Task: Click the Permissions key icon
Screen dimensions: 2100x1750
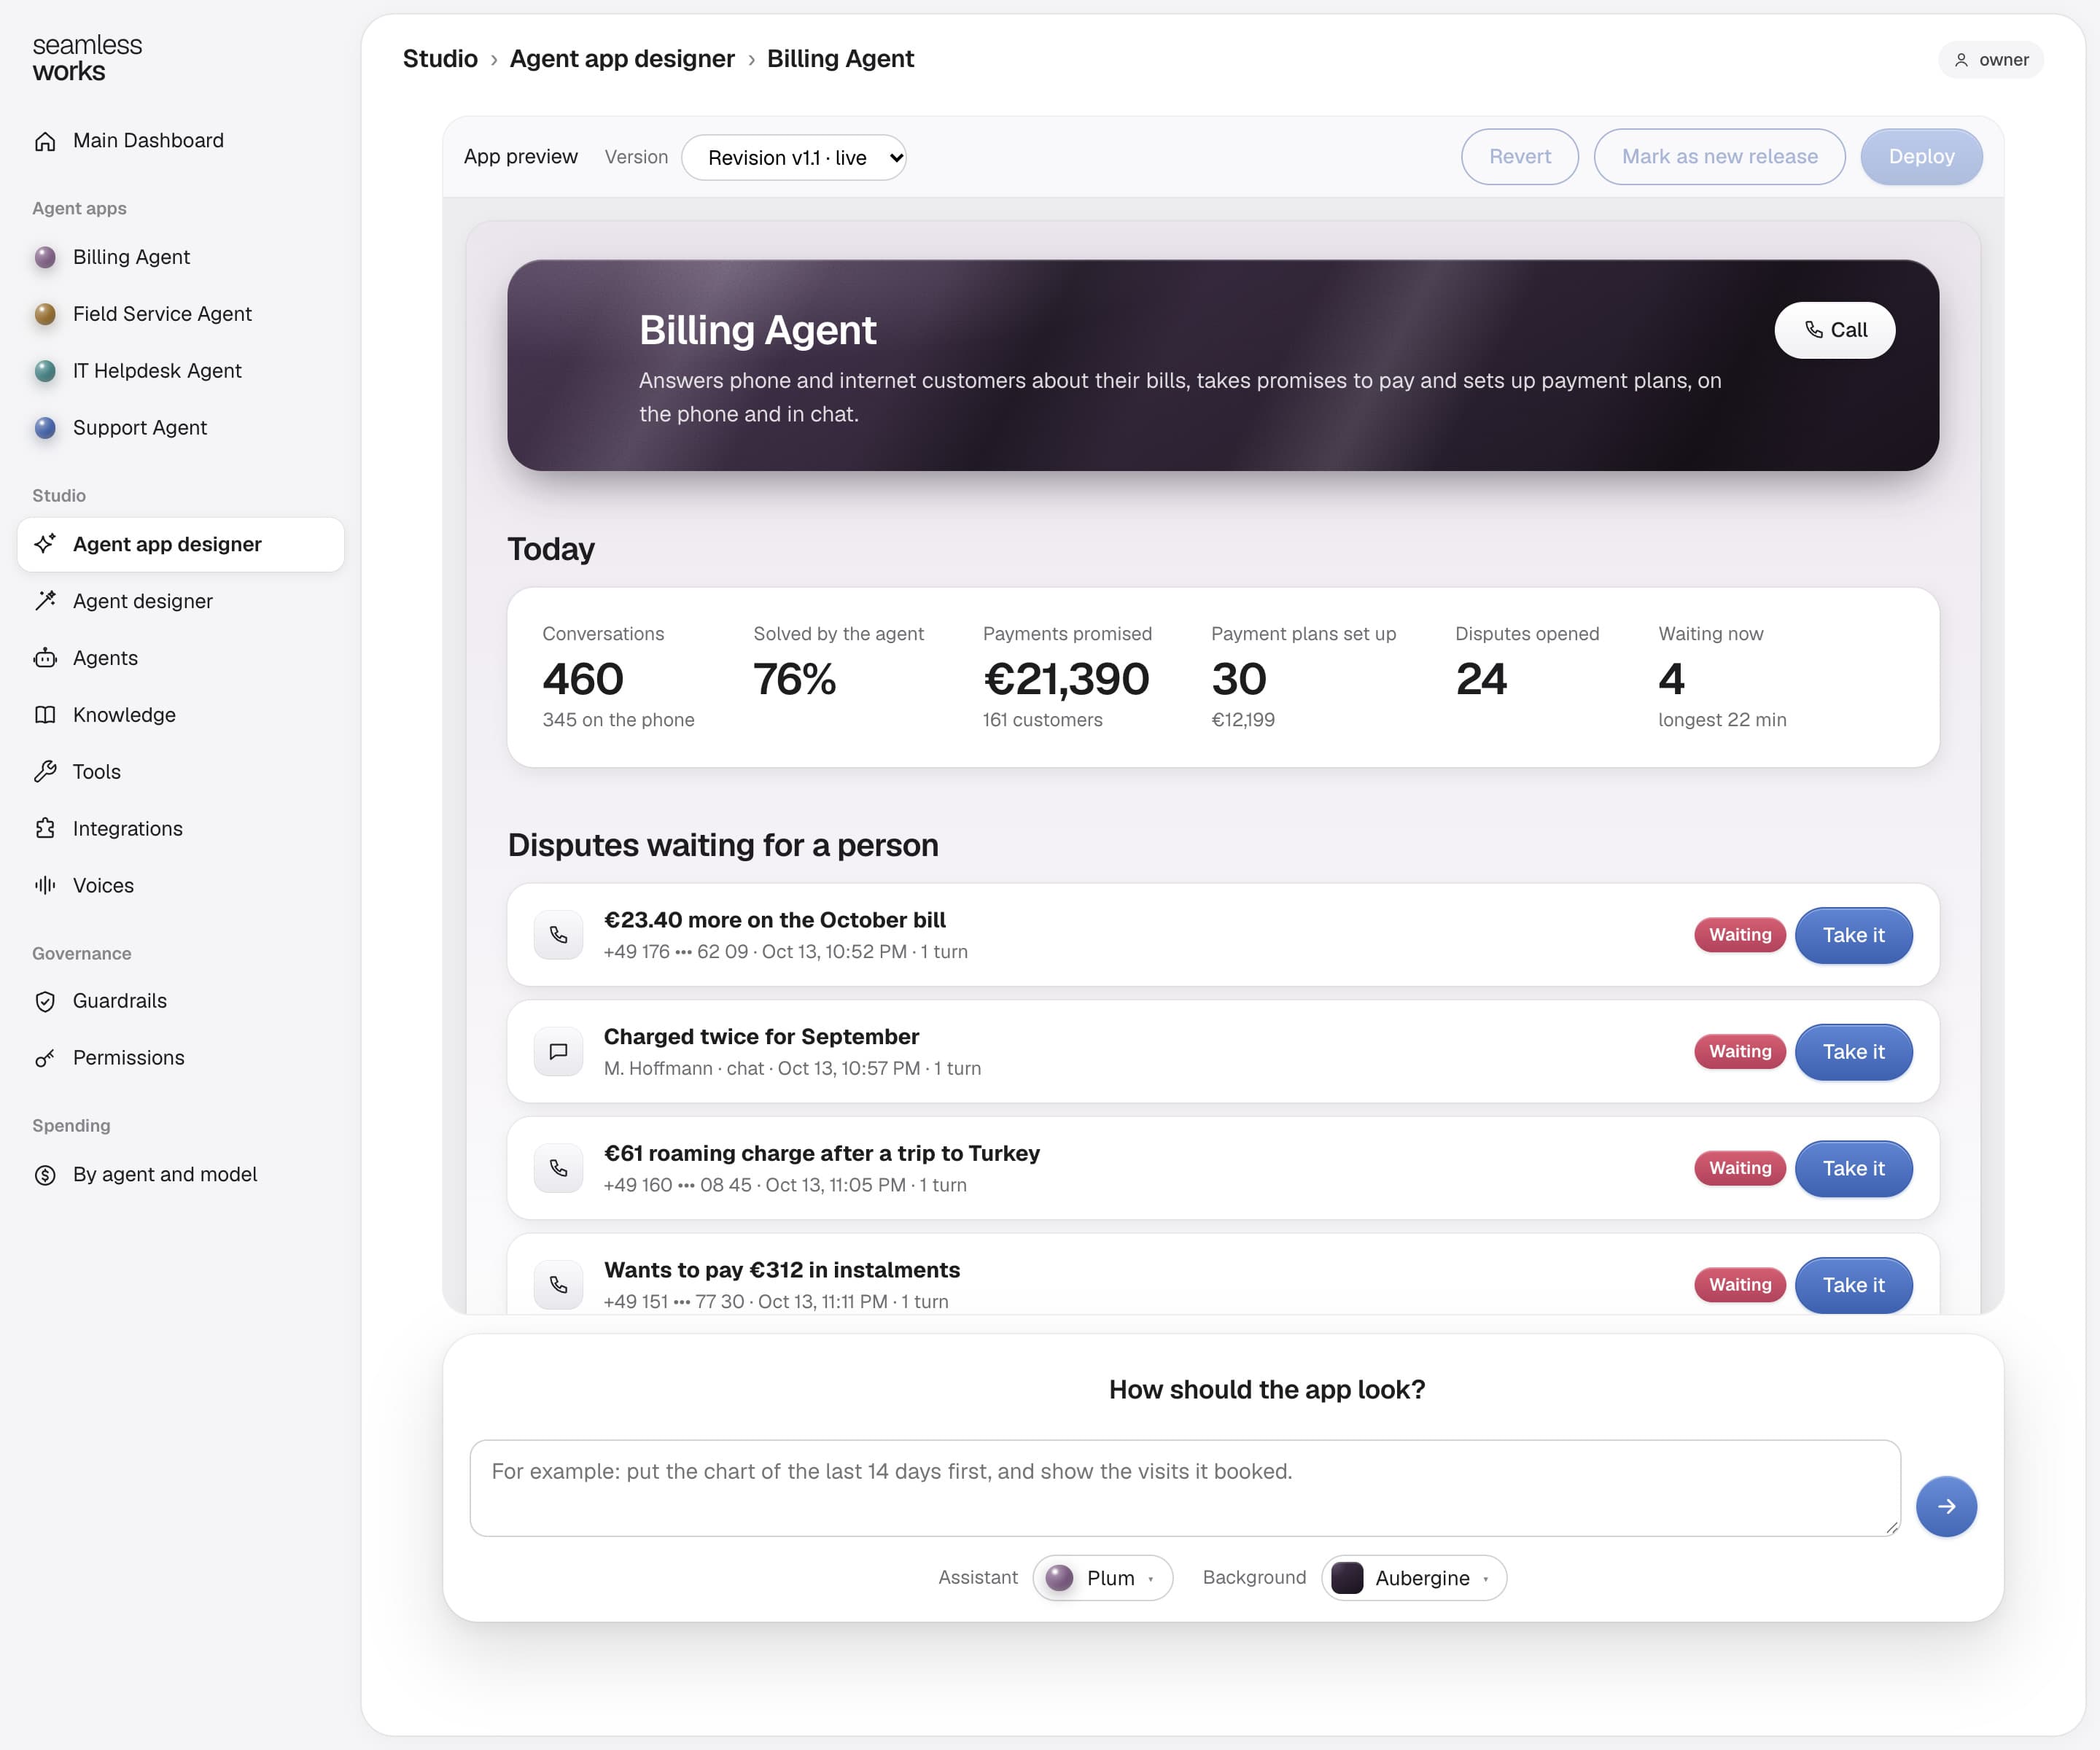Action: [x=45, y=1058]
